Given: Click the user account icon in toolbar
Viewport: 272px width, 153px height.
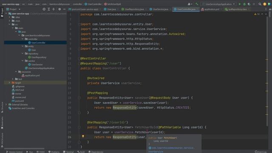Looking at the screenshot, I should 190,4.
